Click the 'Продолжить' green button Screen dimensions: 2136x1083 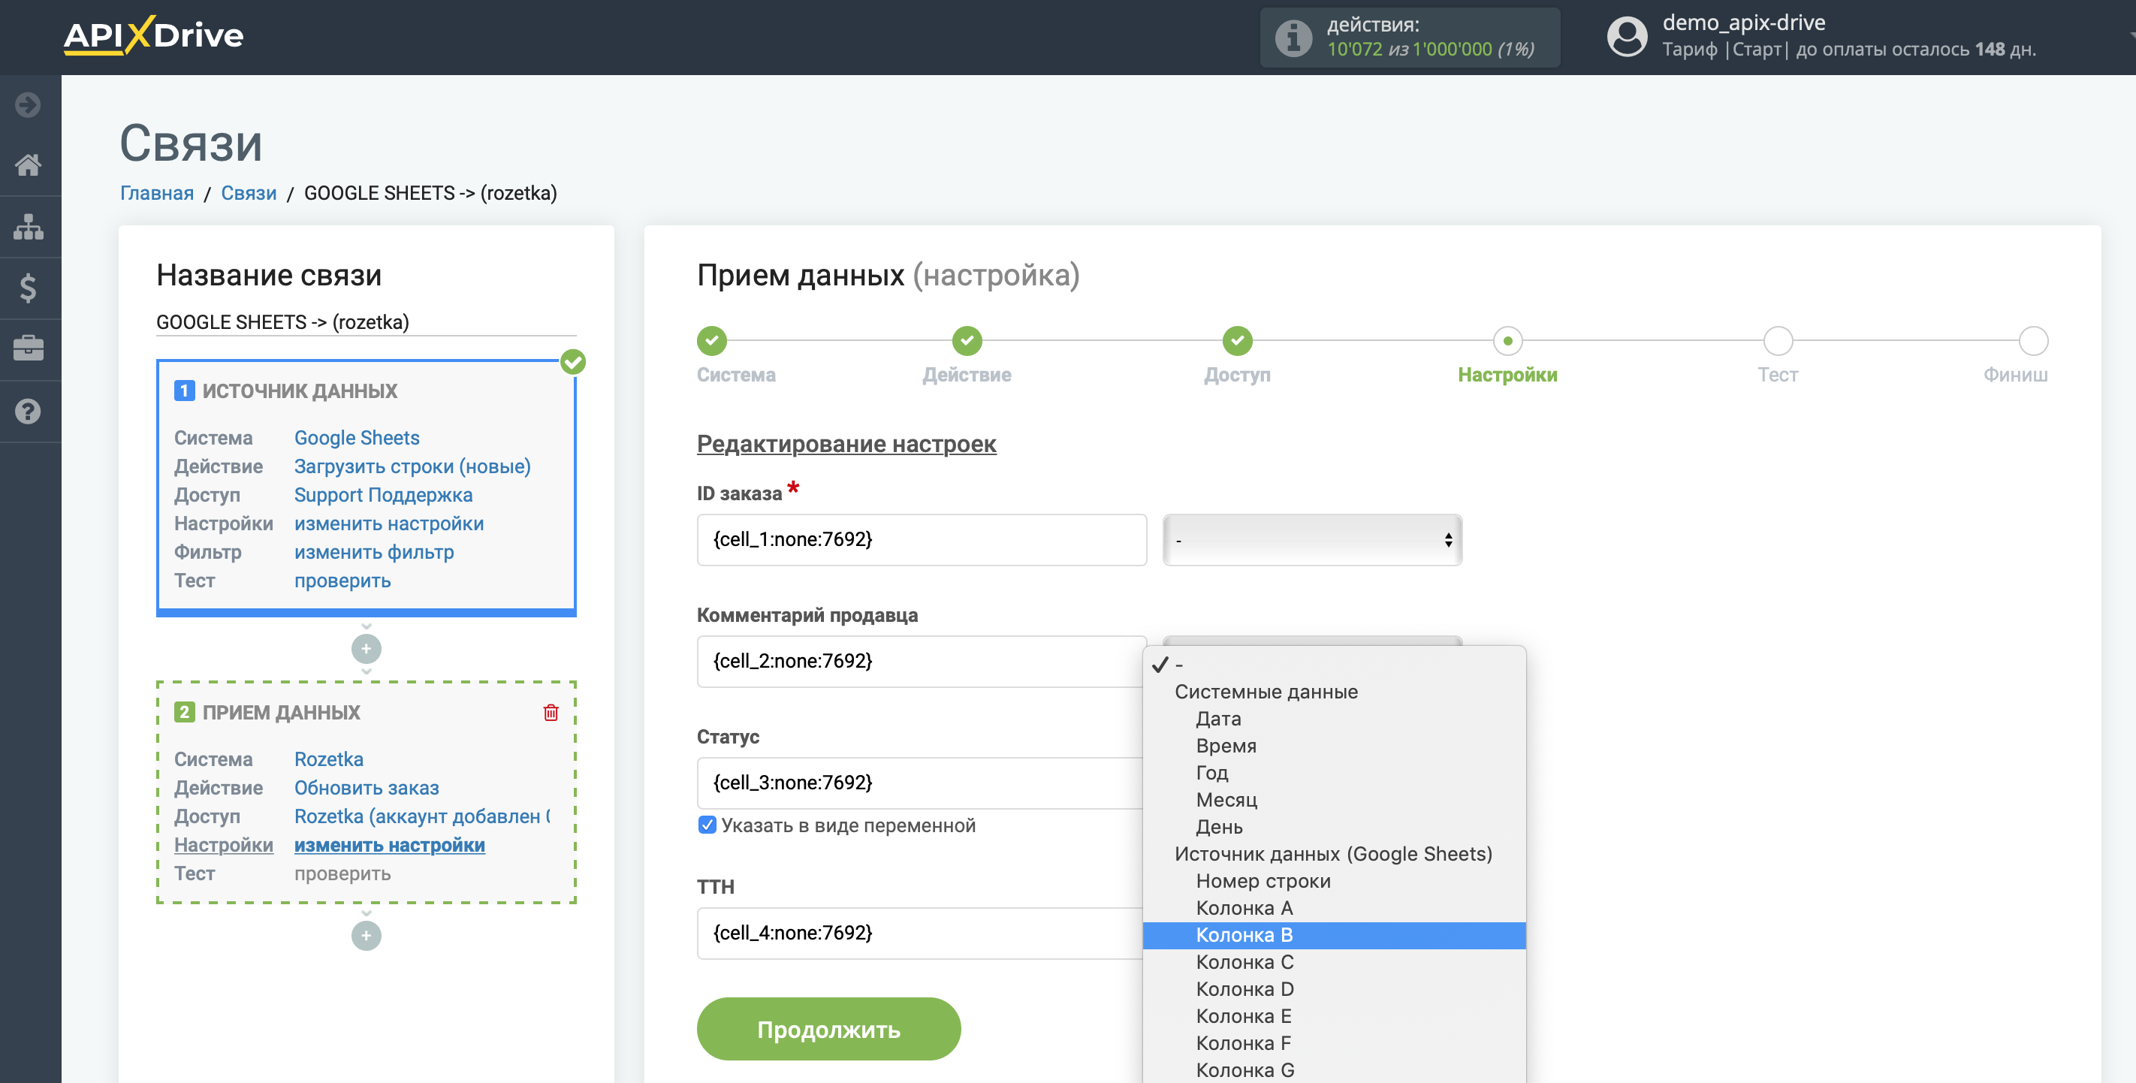point(828,1029)
